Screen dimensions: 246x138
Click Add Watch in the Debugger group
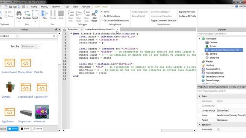click(94, 16)
